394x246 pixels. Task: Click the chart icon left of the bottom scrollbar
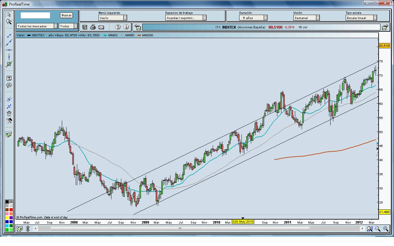[x=19, y=229]
